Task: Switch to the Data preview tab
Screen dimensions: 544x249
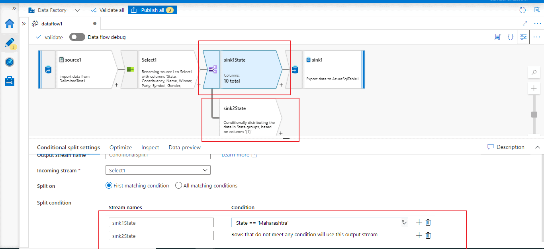Action: (184, 147)
